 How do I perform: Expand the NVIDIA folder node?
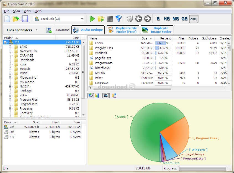[x=10, y=86]
